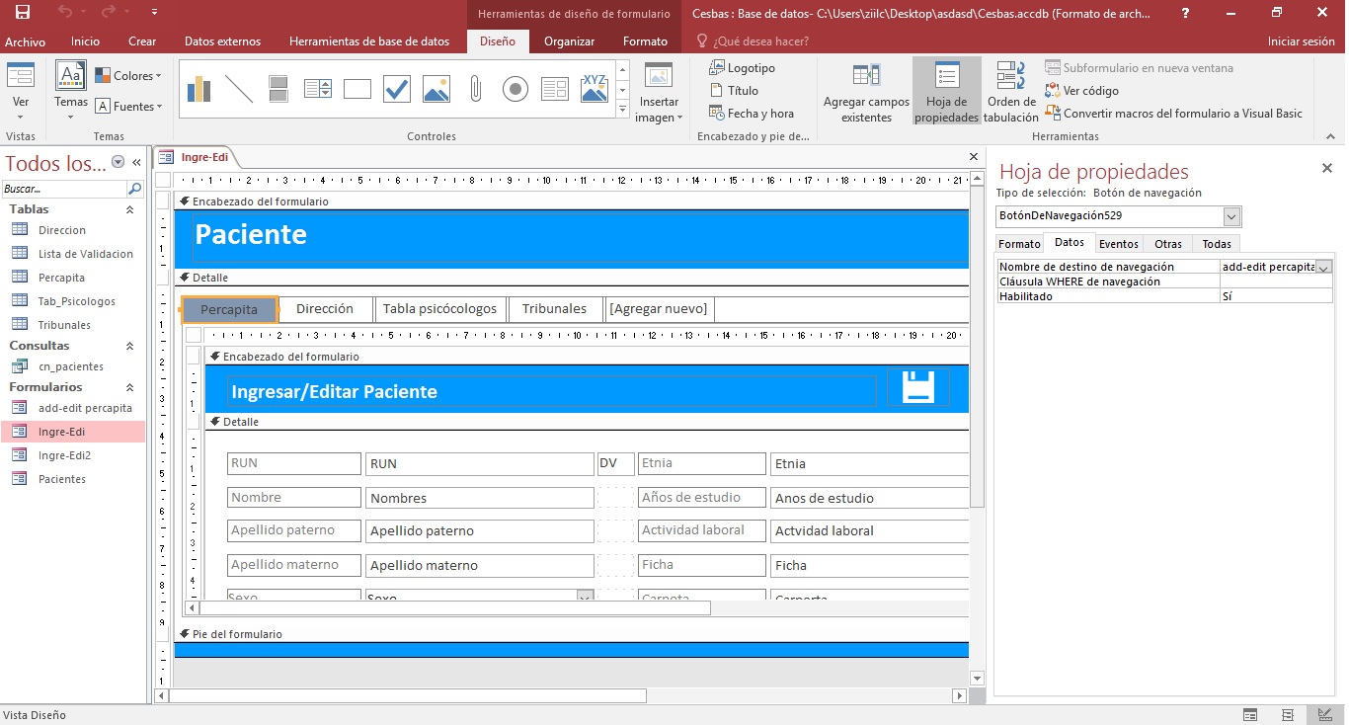This screenshot has width=1349, height=725.
Task: Select the Check Box control tool
Action: (397, 89)
